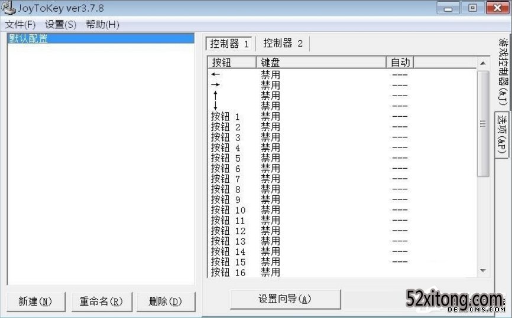Minimize the JoyToKey window
The image size is (512, 318).
point(448,8)
